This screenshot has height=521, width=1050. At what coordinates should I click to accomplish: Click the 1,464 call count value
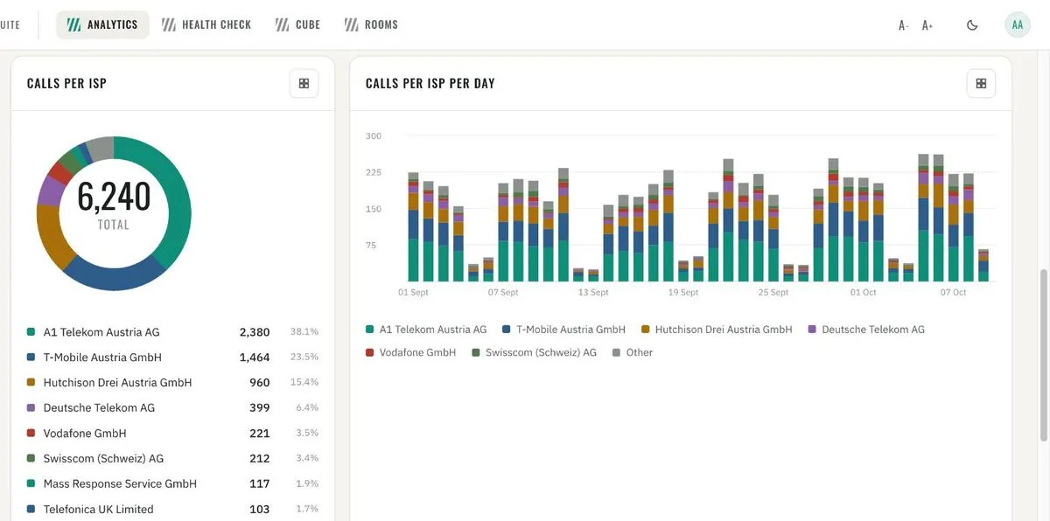(x=255, y=358)
